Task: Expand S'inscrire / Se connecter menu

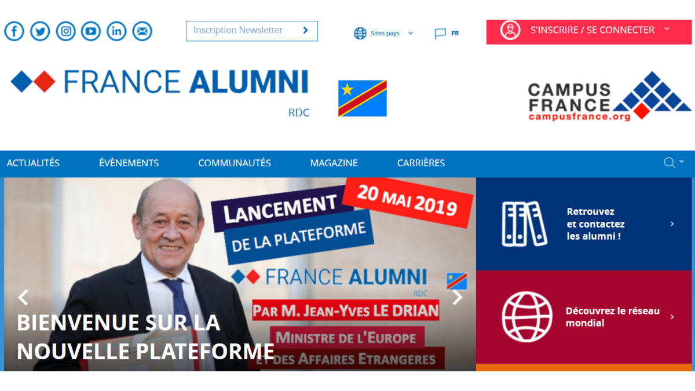Action: [590, 31]
